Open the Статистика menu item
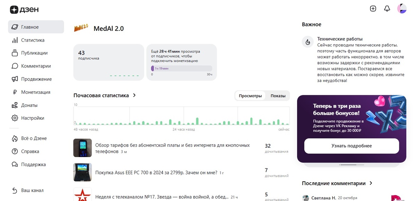The width and height of the screenshot is (416, 201). (x=36, y=40)
